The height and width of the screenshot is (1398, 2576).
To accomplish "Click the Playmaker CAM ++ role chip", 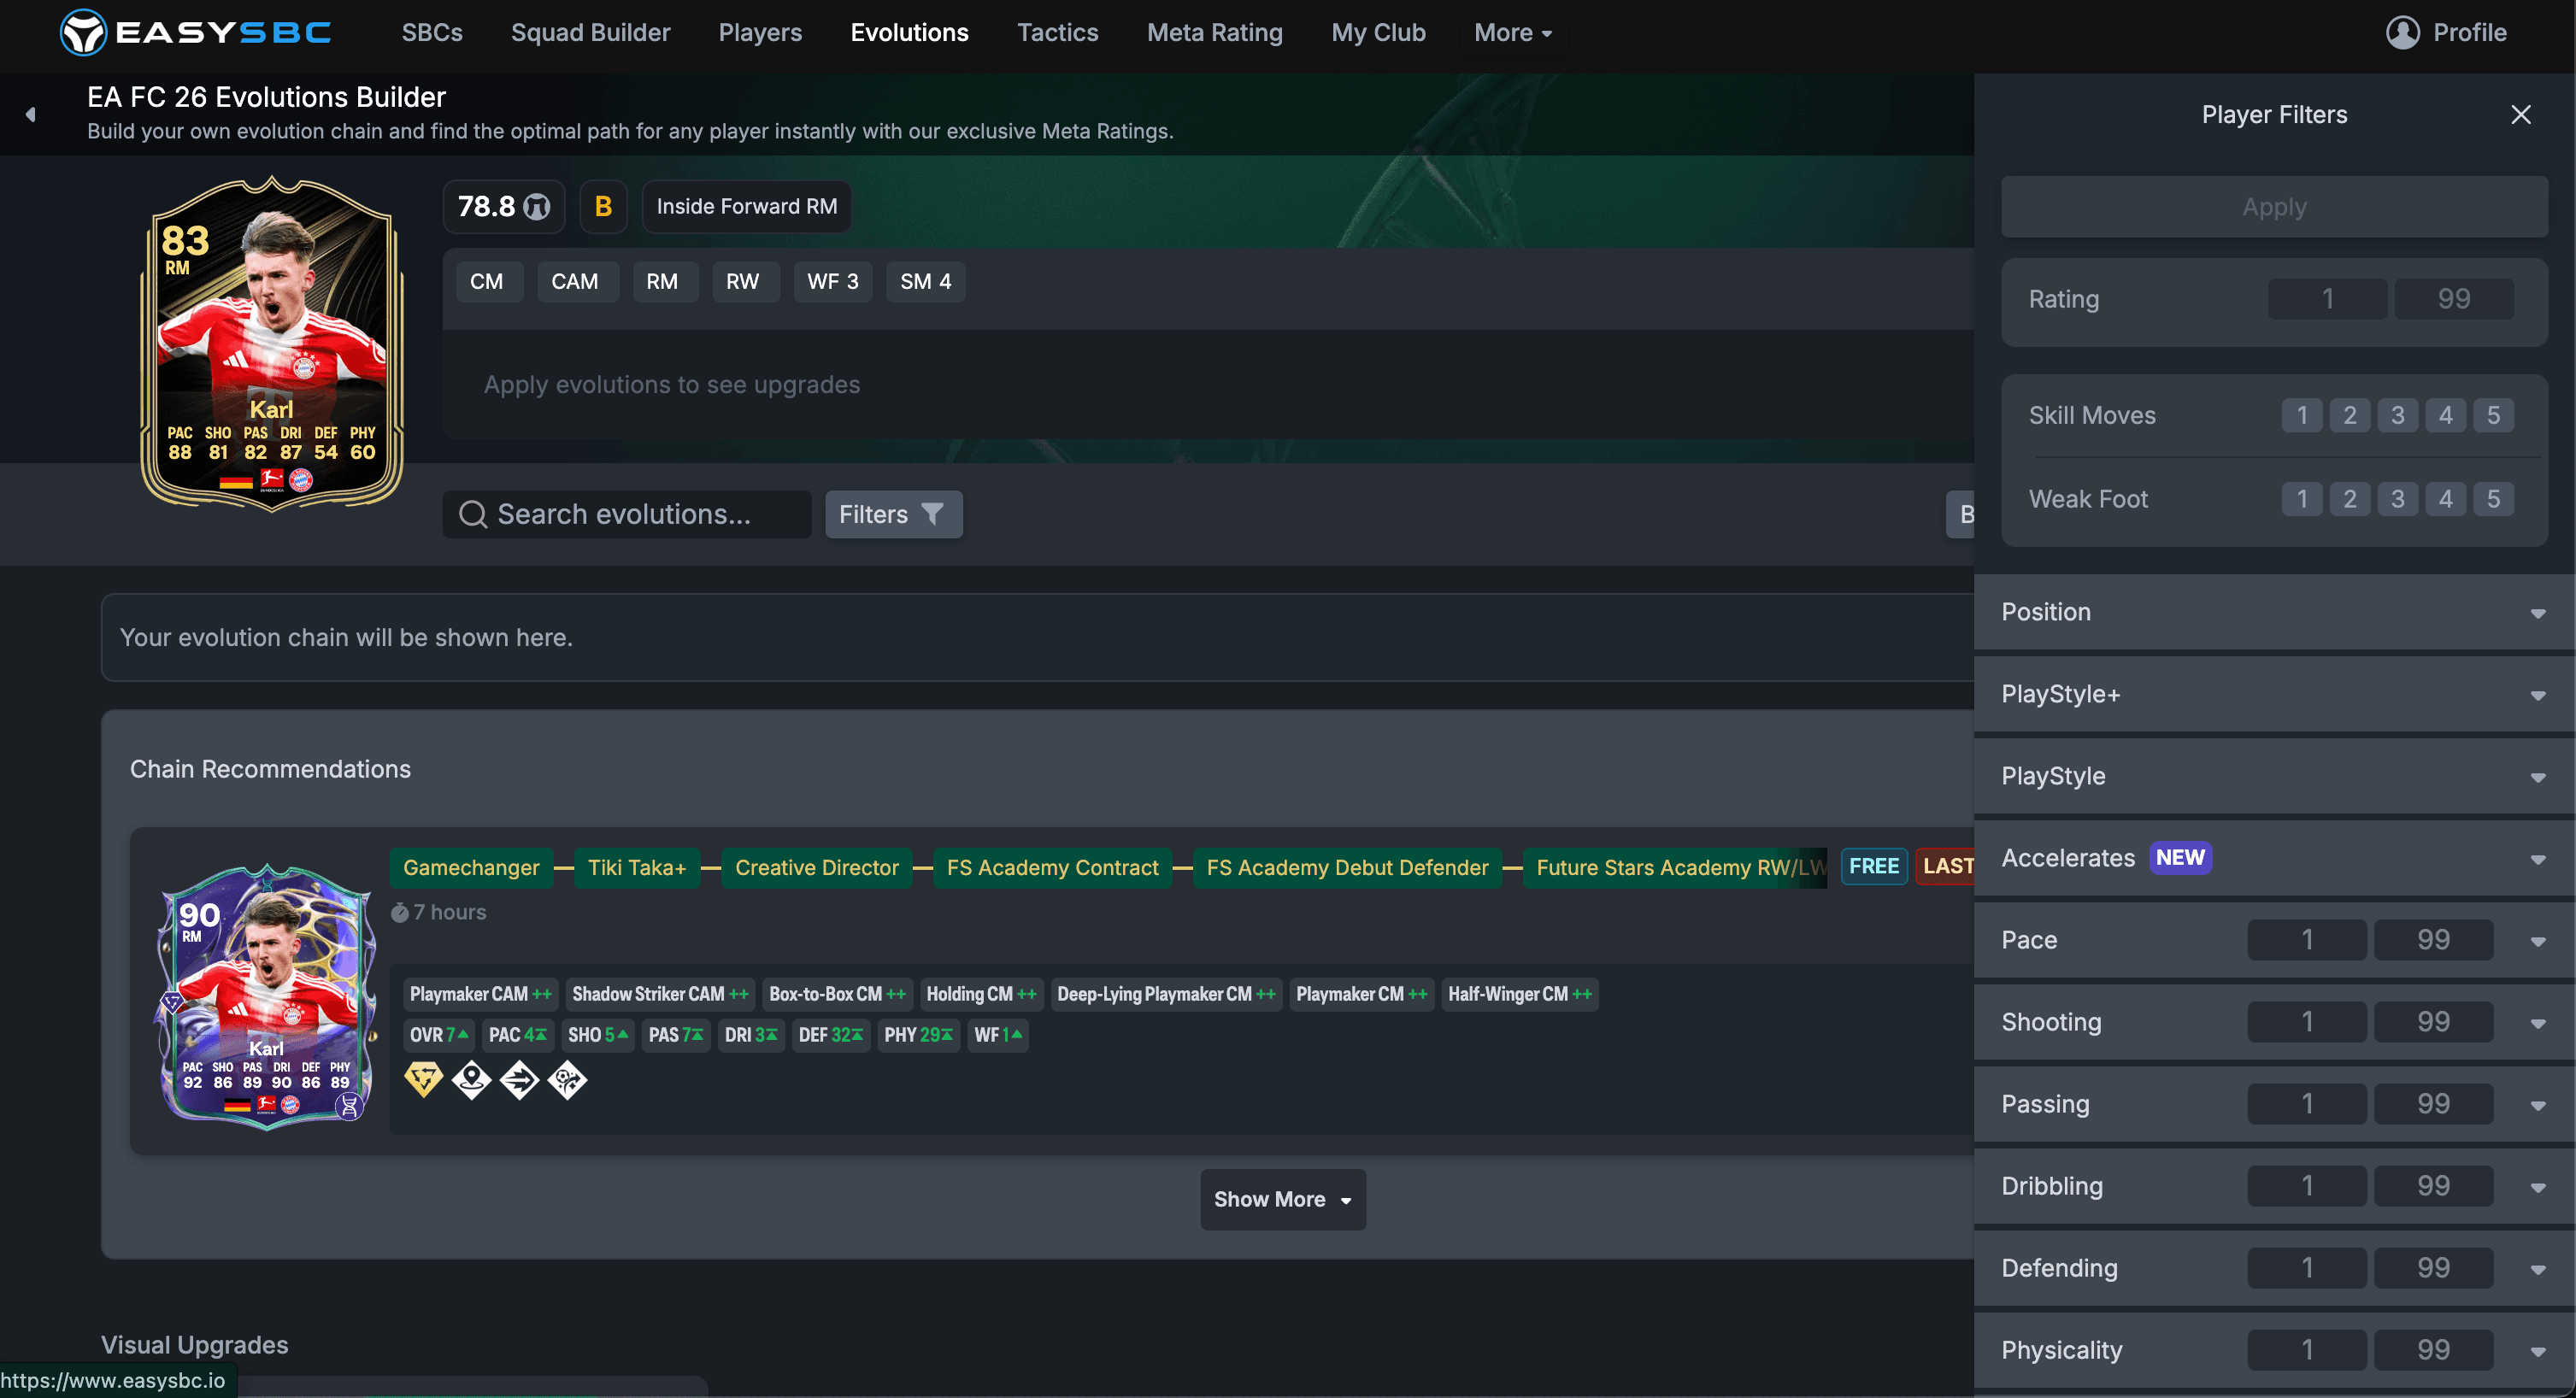I will point(481,994).
